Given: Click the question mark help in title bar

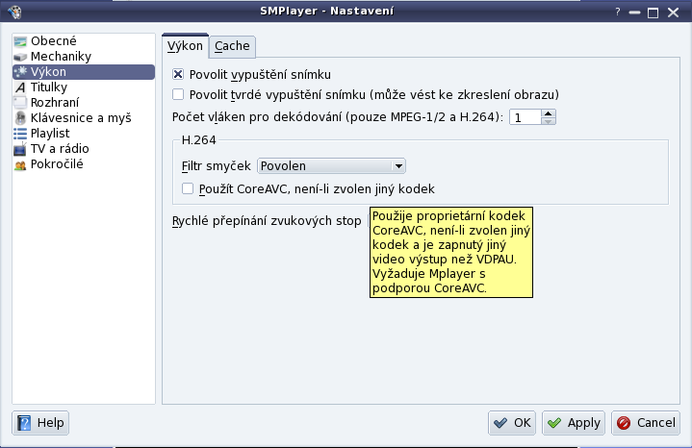Looking at the screenshot, I should pos(618,12).
